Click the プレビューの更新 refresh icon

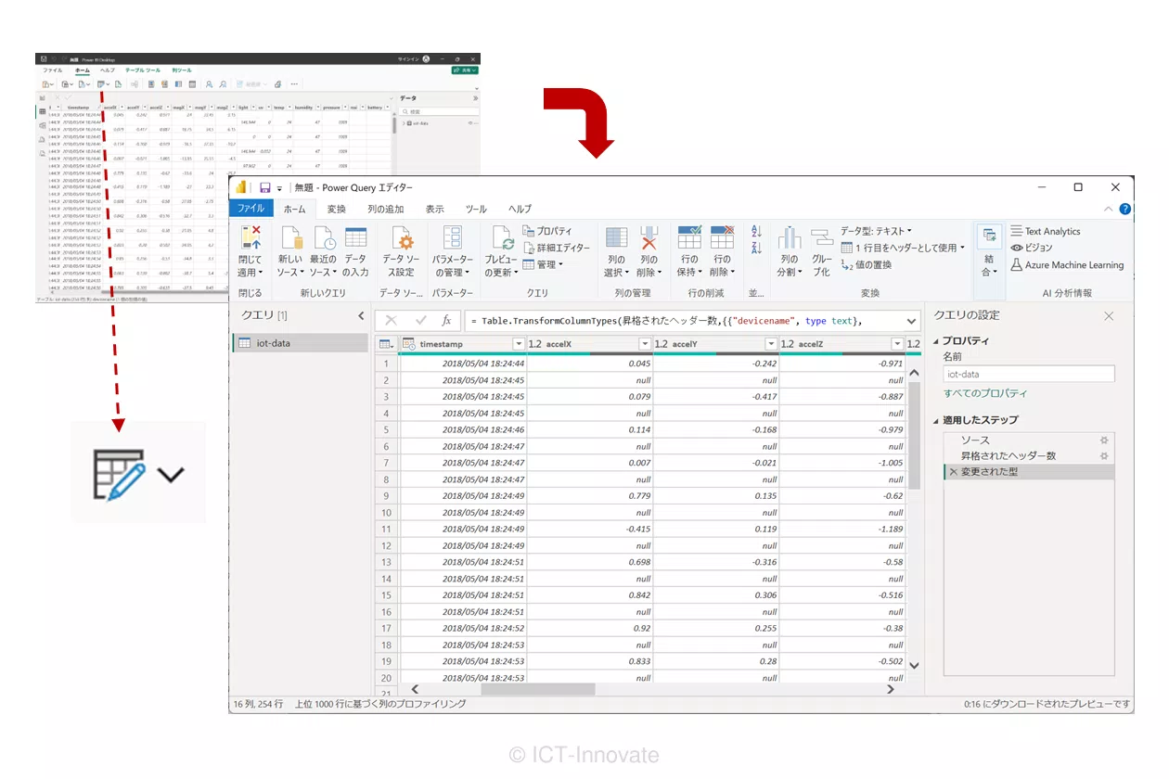[x=502, y=237]
